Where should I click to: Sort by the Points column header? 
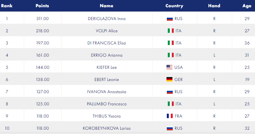tap(42, 6)
